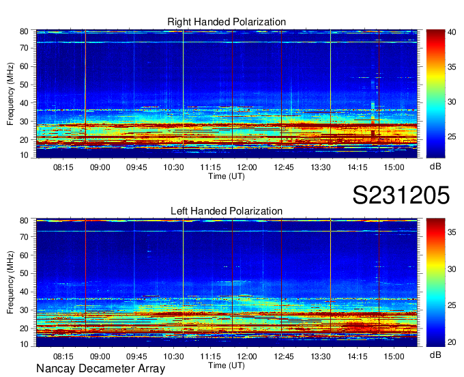Click the "50" frequency tick of Left Handed plot

(x=24, y=273)
